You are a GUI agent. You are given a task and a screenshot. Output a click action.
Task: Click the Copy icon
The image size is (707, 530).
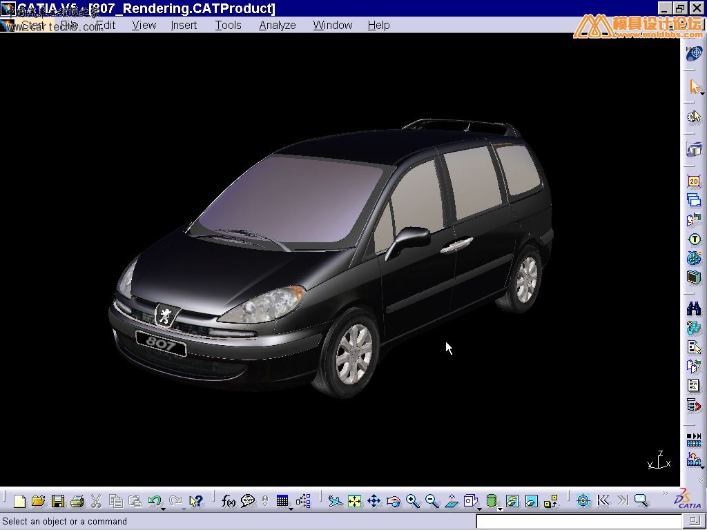116,501
